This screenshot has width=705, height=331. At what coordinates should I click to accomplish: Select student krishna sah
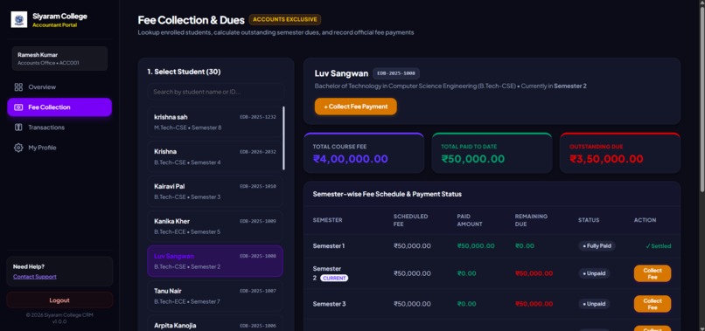tap(215, 122)
